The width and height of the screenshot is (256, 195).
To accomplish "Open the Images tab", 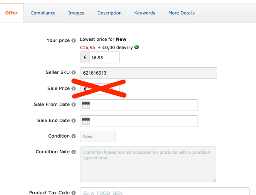I will (x=76, y=13).
